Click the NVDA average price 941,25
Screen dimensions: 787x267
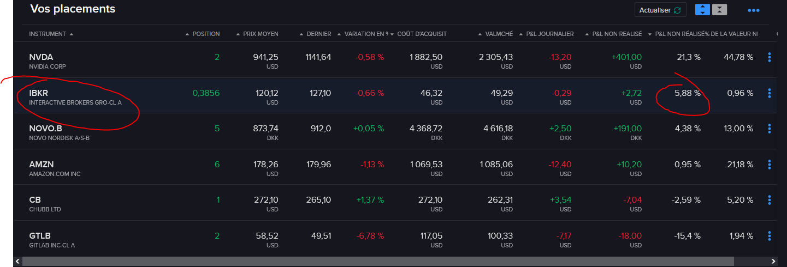coord(267,57)
